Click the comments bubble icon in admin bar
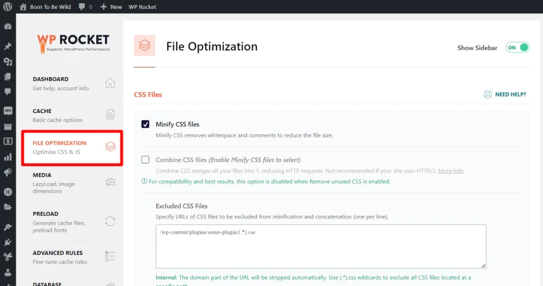 [82, 7]
